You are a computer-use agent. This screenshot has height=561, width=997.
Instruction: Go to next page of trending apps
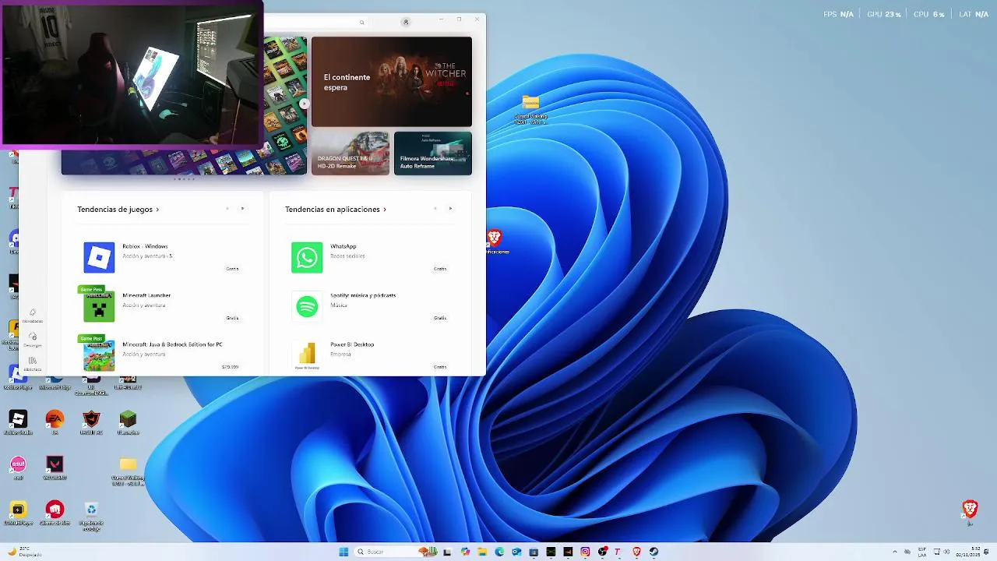[450, 208]
